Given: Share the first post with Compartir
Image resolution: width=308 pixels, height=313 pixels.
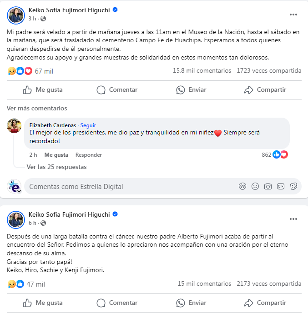Looking at the screenshot, I should 265,90.
